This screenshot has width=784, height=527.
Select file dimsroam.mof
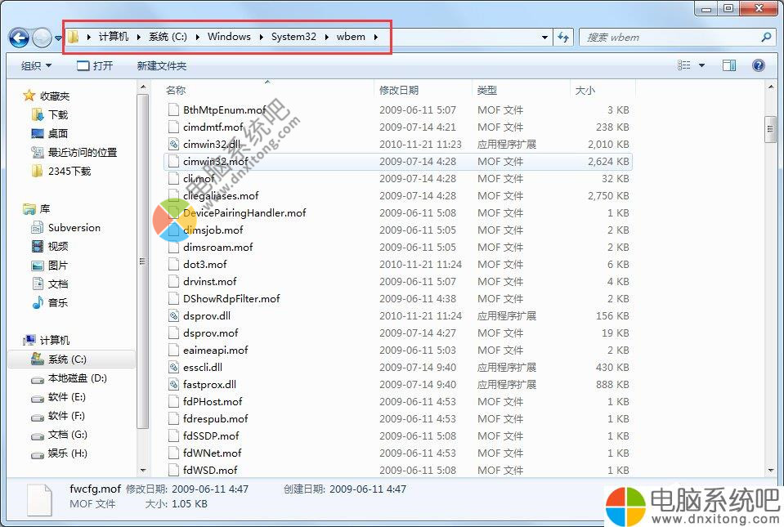click(x=218, y=248)
